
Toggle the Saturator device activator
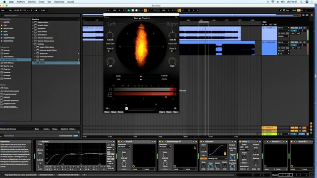(201, 141)
